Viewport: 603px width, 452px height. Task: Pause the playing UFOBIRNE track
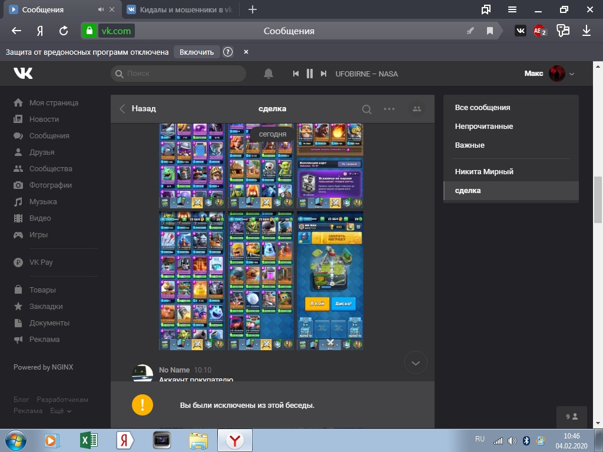point(310,74)
